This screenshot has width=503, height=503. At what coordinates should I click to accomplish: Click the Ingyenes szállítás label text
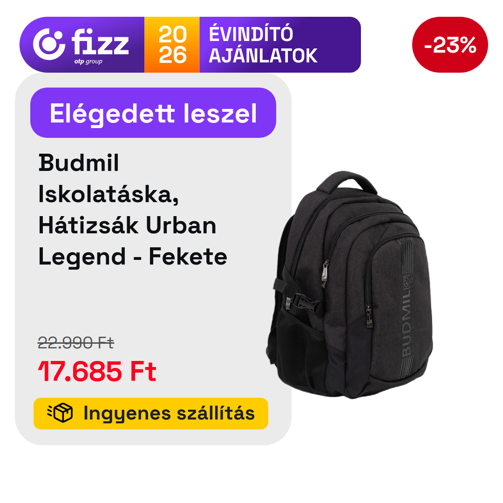coord(169,413)
